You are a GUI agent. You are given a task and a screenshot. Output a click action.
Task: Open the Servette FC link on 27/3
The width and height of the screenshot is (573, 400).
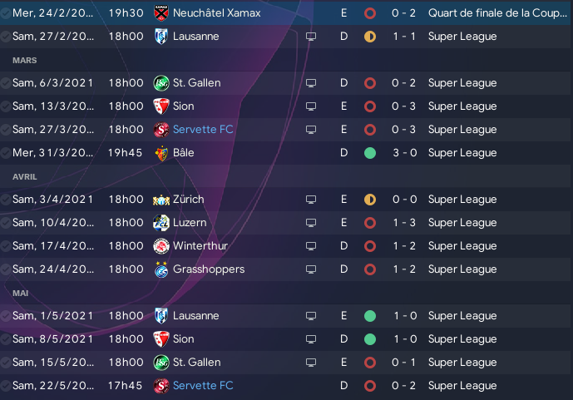click(203, 130)
